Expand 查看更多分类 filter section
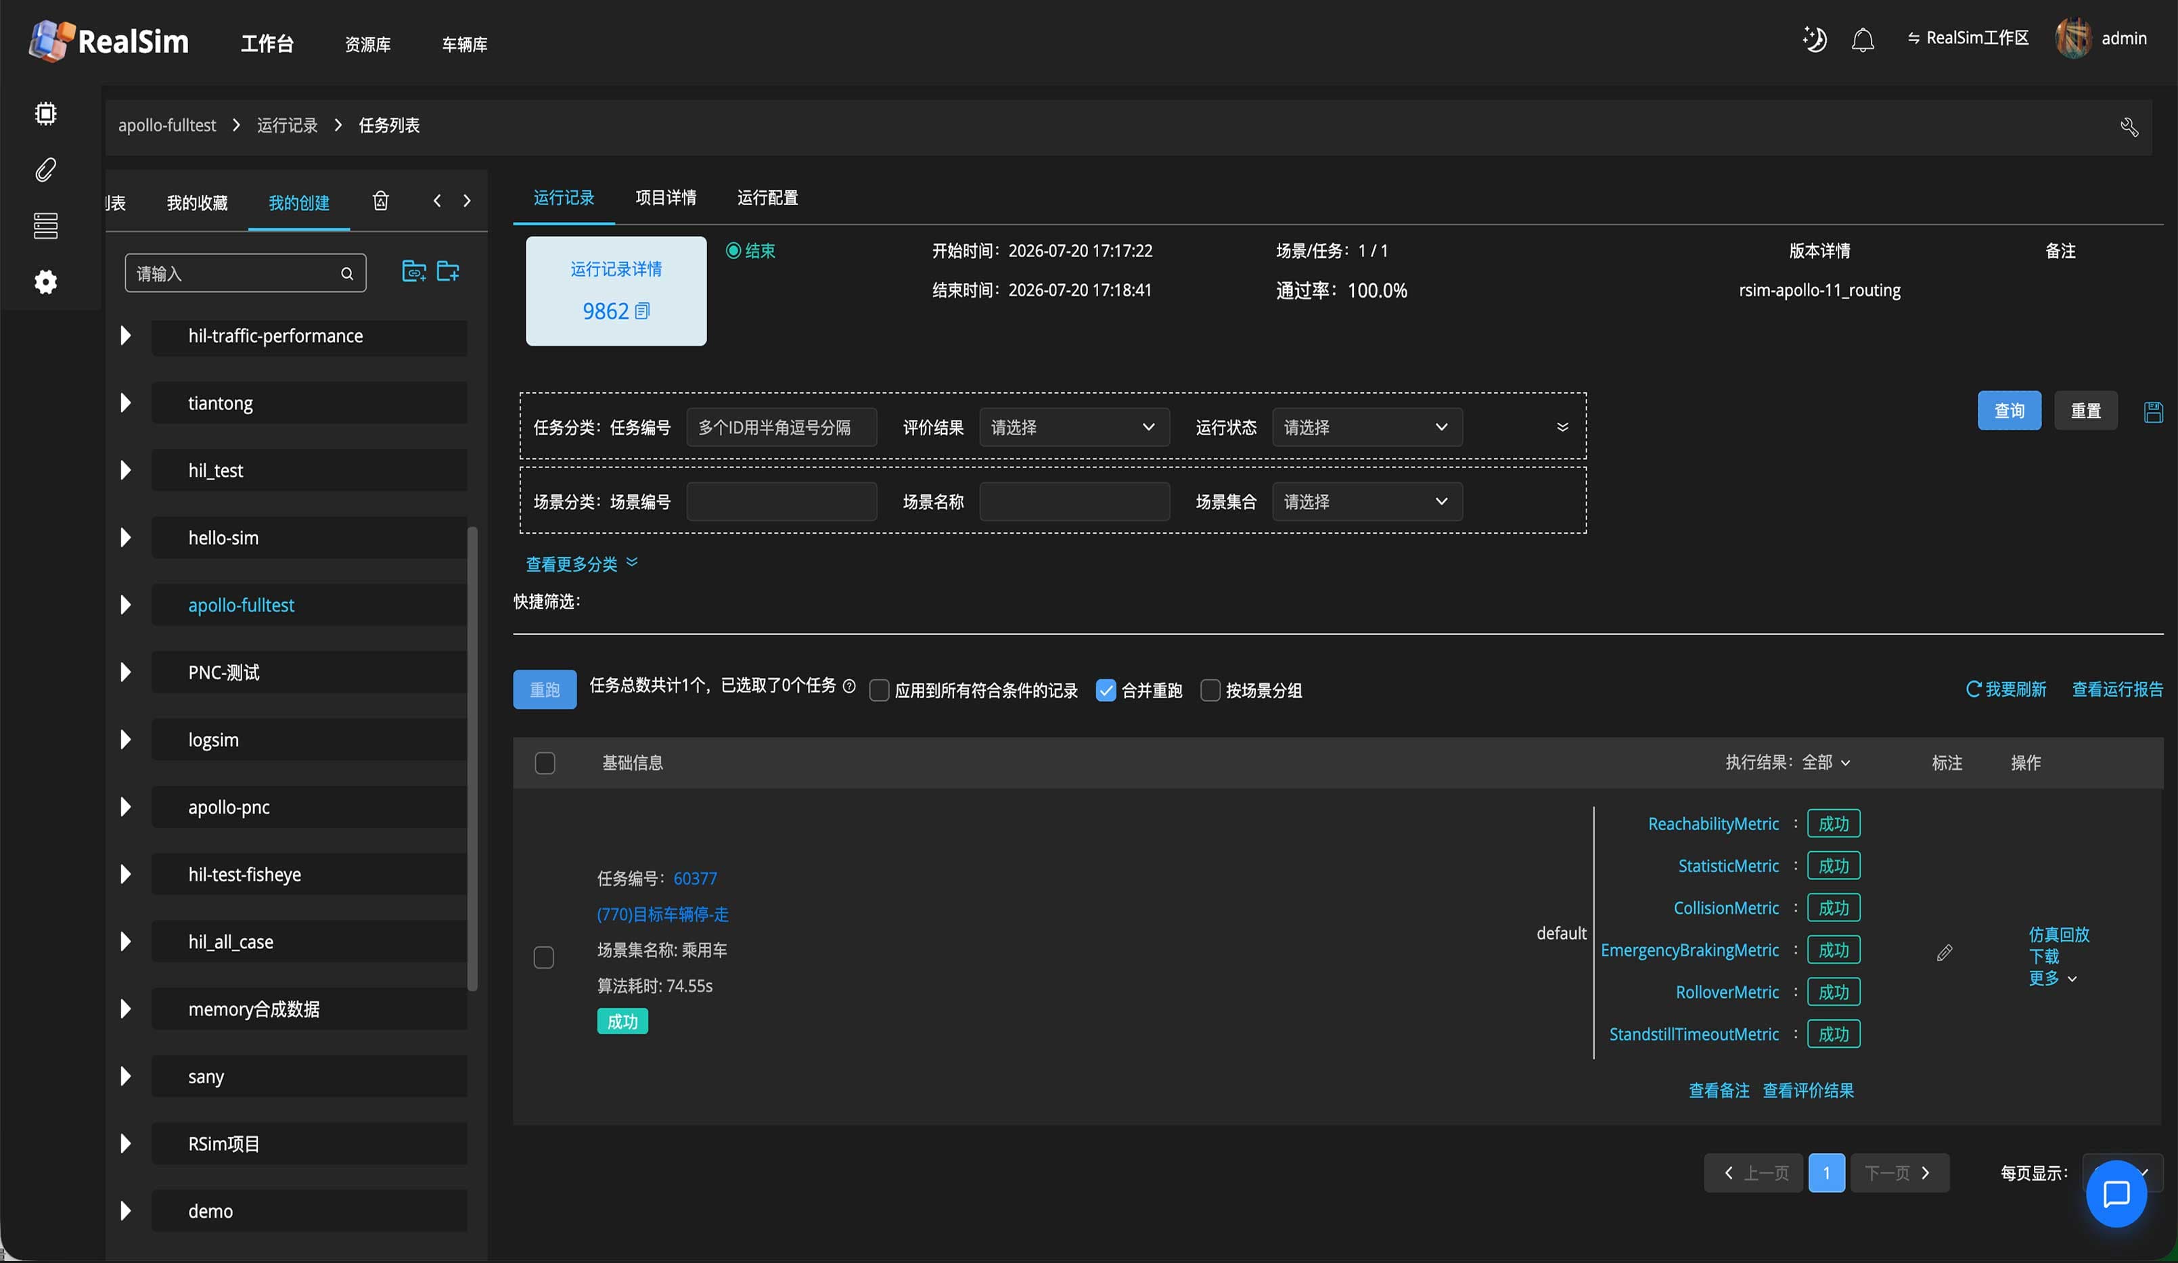Viewport: 2178px width, 1263px height. pyautogui.click(x=582, y=564)
